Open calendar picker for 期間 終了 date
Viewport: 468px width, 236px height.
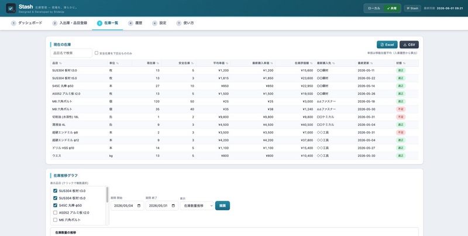coord(173,206)
